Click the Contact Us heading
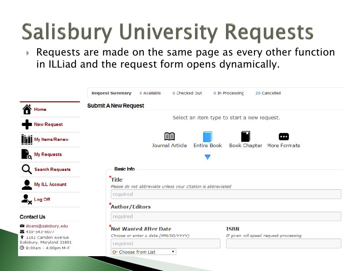This screenshot has height=271, width=362. click(x=33, y=217)
